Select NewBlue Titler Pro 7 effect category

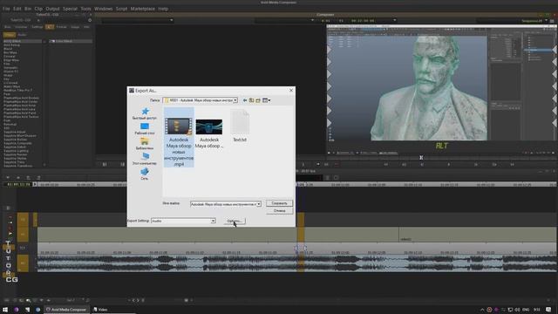pos(17,91)
